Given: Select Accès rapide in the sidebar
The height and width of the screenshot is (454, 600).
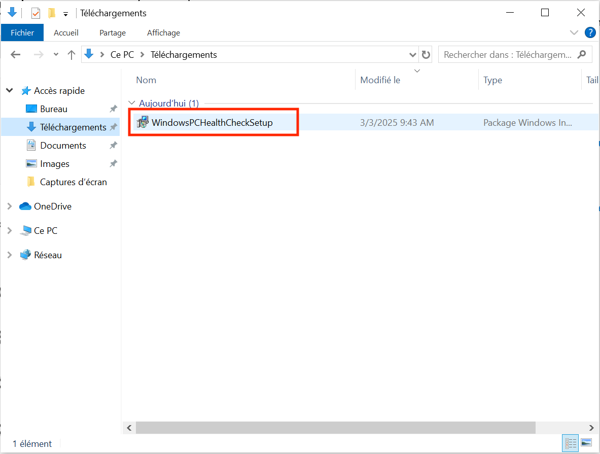Looking at the screenshot, I should (x=59, y=91).
